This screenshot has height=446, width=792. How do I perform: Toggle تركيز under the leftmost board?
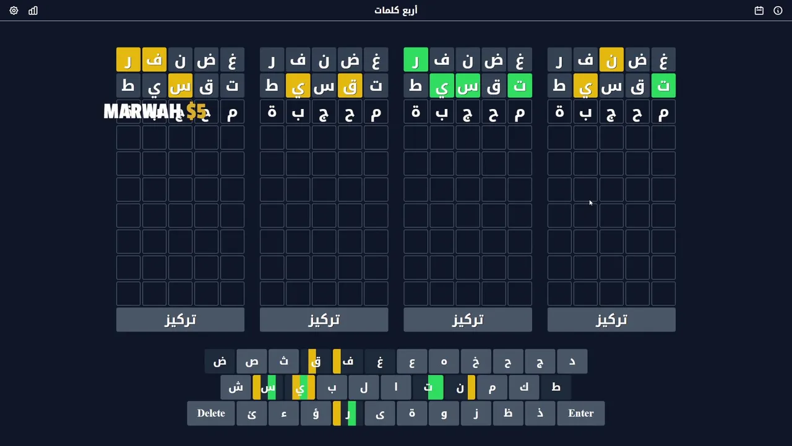[x=180, y=320]
